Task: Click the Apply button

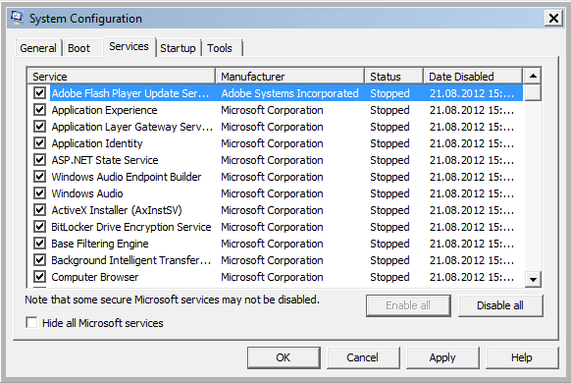Action: [x=442, y=357]
